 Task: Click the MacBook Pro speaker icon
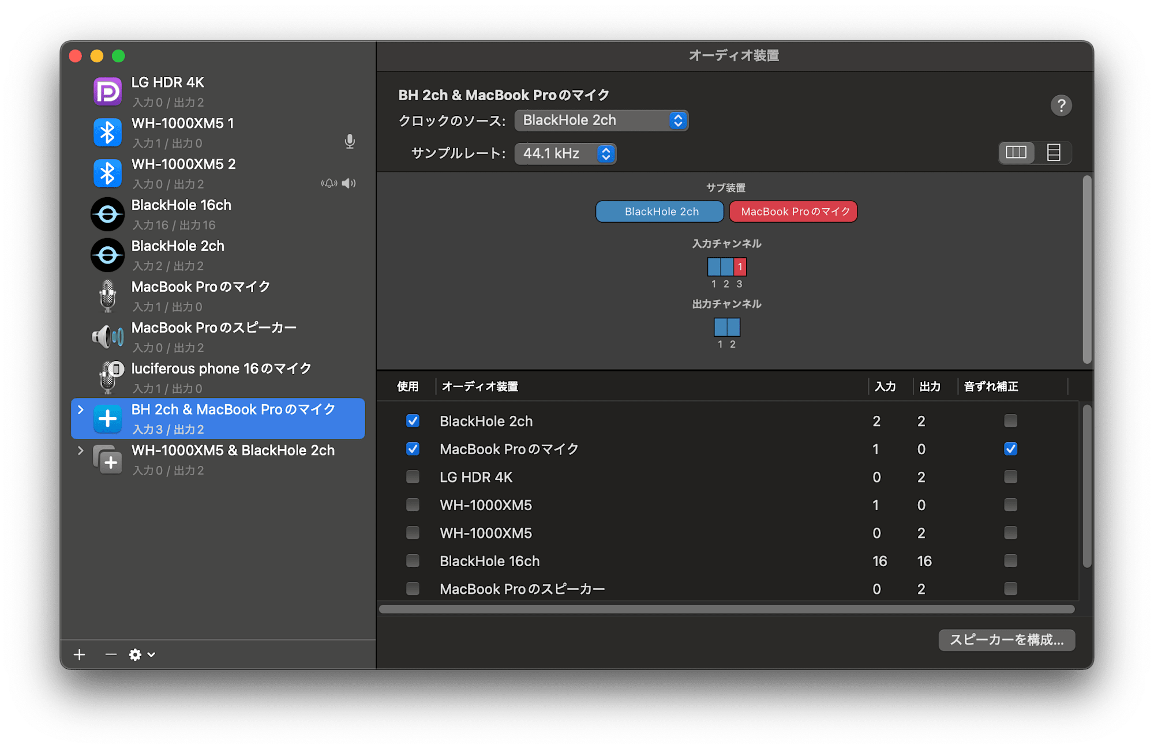(x=107, y=337)
